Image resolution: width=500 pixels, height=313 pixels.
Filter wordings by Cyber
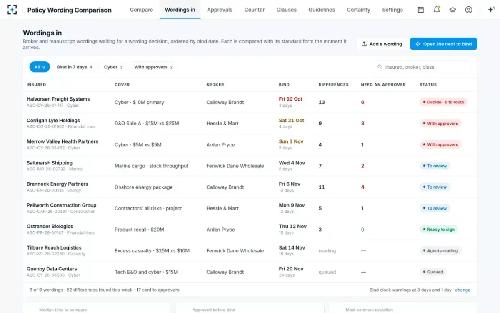[113, 67]
